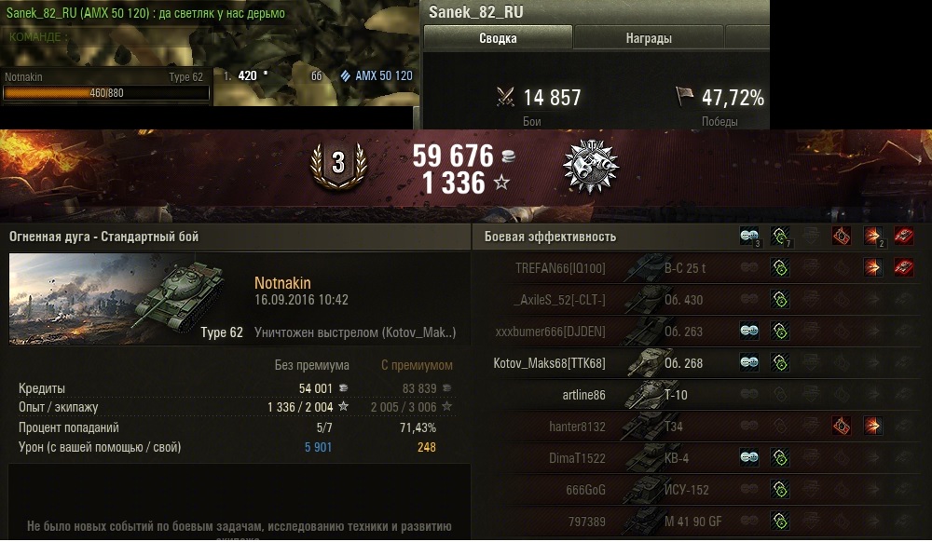This screenshot has width=932, height=542.
Task: Click the Sanek_82_RU chat message
Action: (x=145, y=13)
